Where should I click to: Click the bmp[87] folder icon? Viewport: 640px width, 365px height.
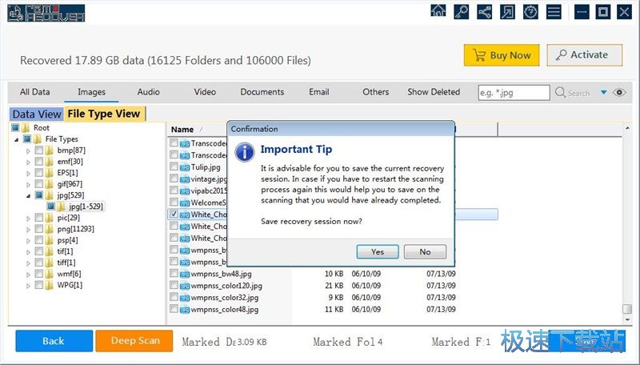pyautogui.click(x=50, y=150)
